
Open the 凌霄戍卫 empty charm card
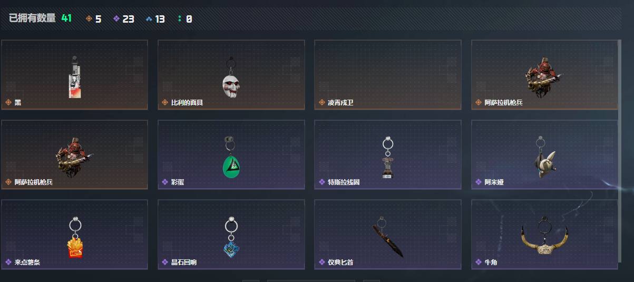point(388,74)
